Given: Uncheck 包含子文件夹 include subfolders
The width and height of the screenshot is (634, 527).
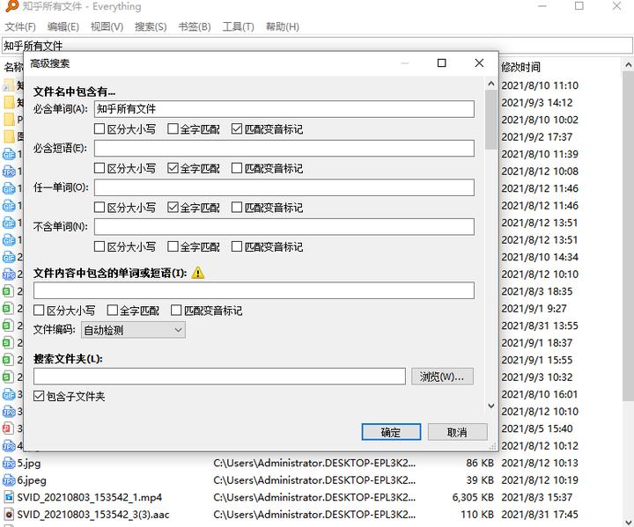Looking at the screenshot, I should tap(39, 396).
